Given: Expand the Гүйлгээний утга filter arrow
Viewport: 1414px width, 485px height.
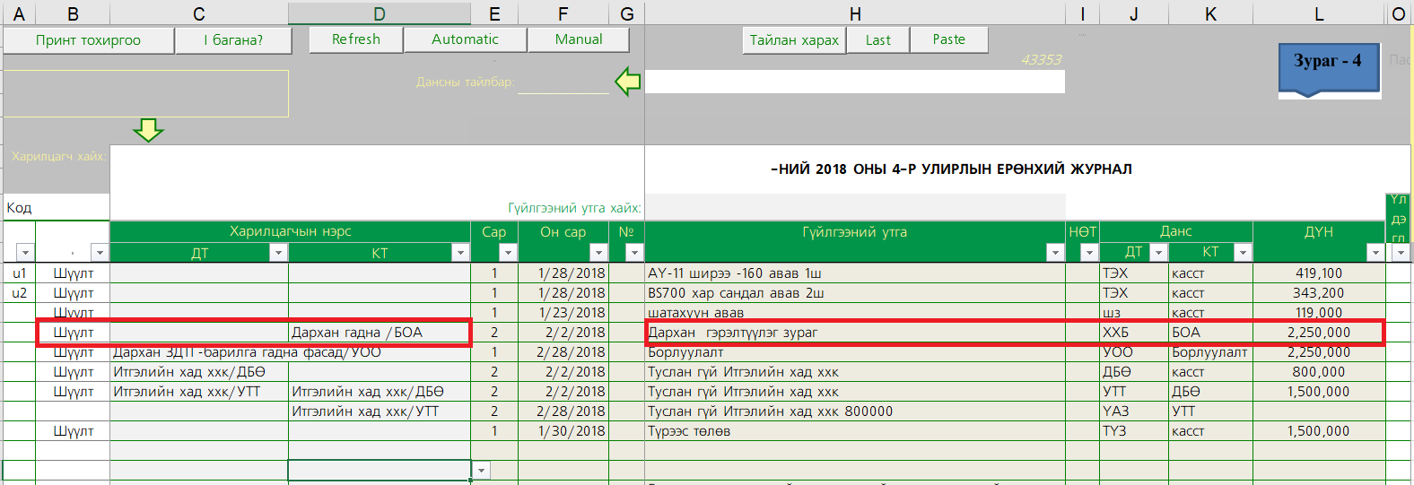Looking at the screenshot, I should pos(1055,253).
